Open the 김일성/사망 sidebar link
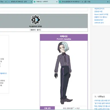Viewport: 110px width, 110px height. point(98,11)
